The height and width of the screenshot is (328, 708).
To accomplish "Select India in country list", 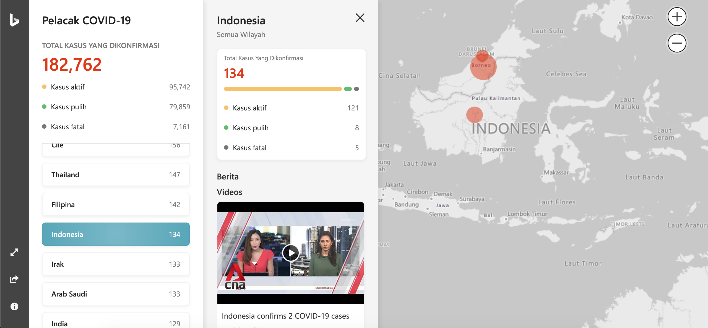I will pos(116,322).
